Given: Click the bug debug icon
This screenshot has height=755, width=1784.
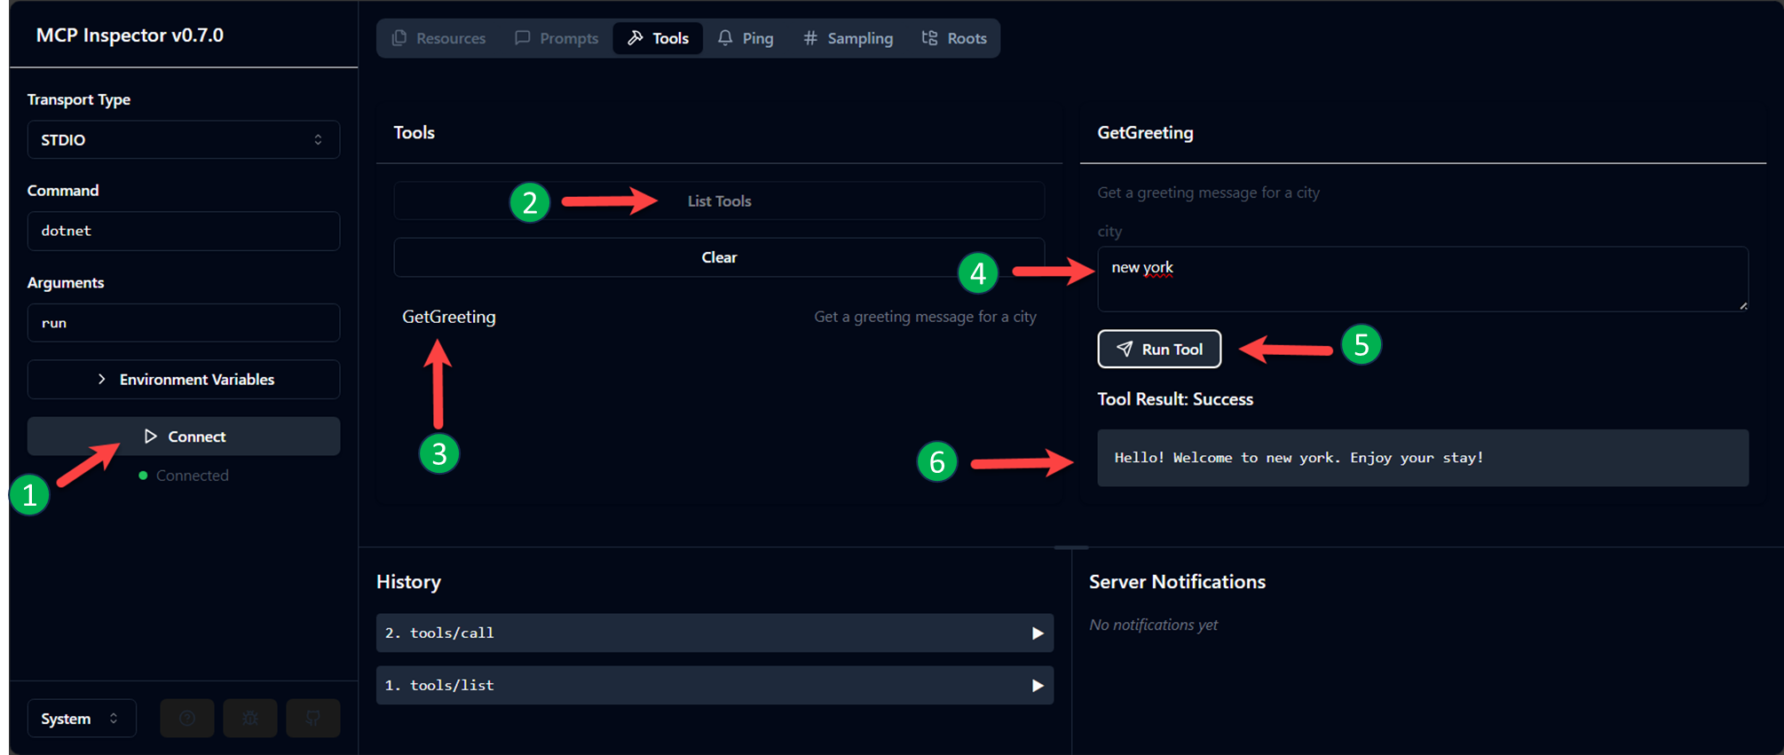Looking at the screenshot, I should [x=250, y=719].
